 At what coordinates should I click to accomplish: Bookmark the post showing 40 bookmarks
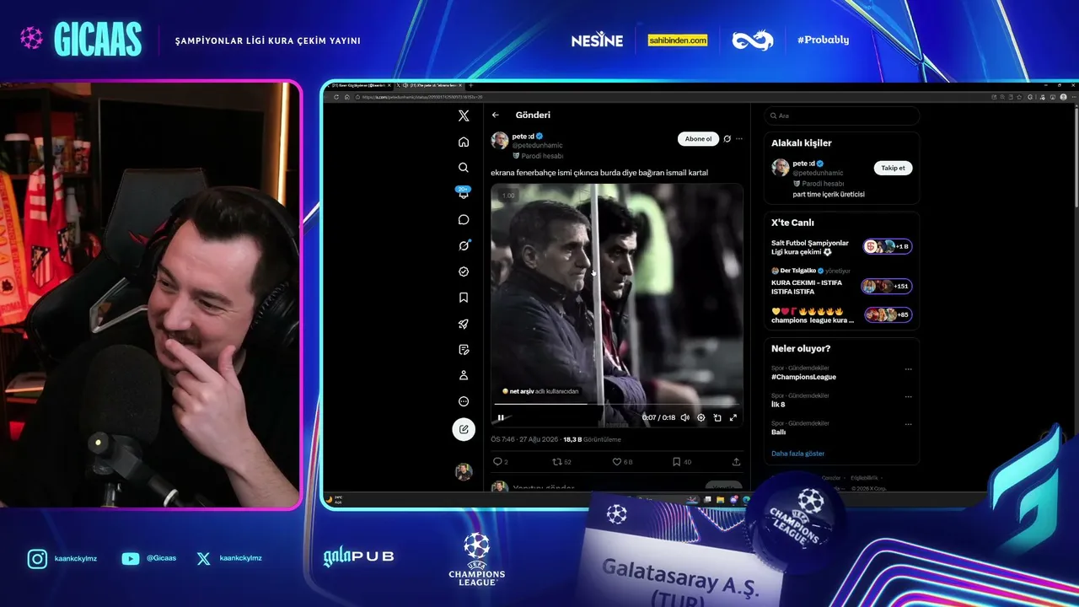click(x=677, y=462)
